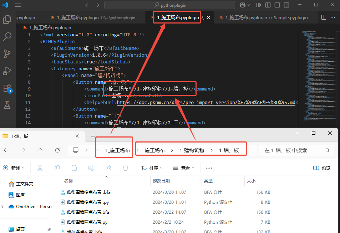Open the Search view in activity bar
Viewport: 340px width, 233px height.
click(7, 36)
